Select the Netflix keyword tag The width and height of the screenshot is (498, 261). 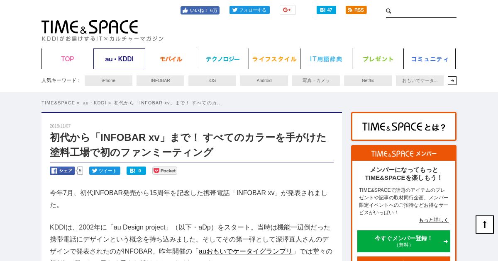(368, 80)
